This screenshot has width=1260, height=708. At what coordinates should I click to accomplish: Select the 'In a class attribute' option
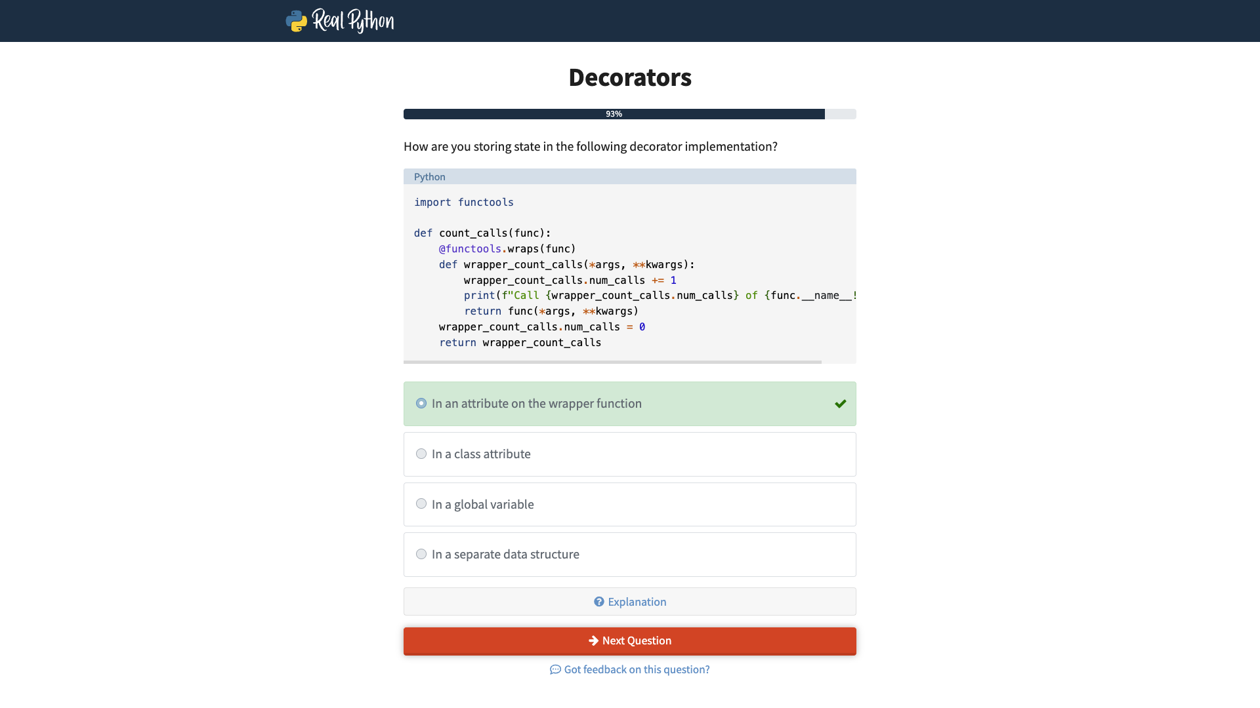tap(421, 454)
